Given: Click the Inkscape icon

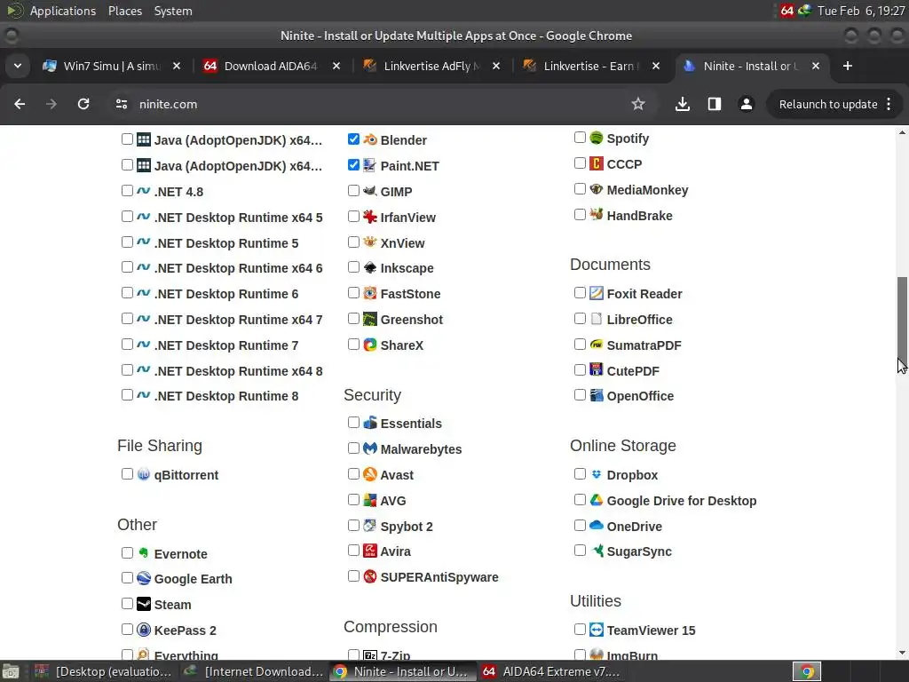Looking at the screenshot, I should tap(370, 267).
